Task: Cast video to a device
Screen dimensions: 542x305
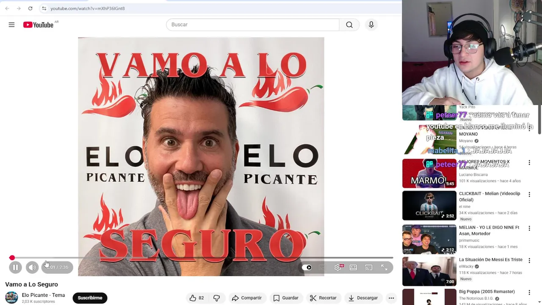Action: tap(369, 268)
